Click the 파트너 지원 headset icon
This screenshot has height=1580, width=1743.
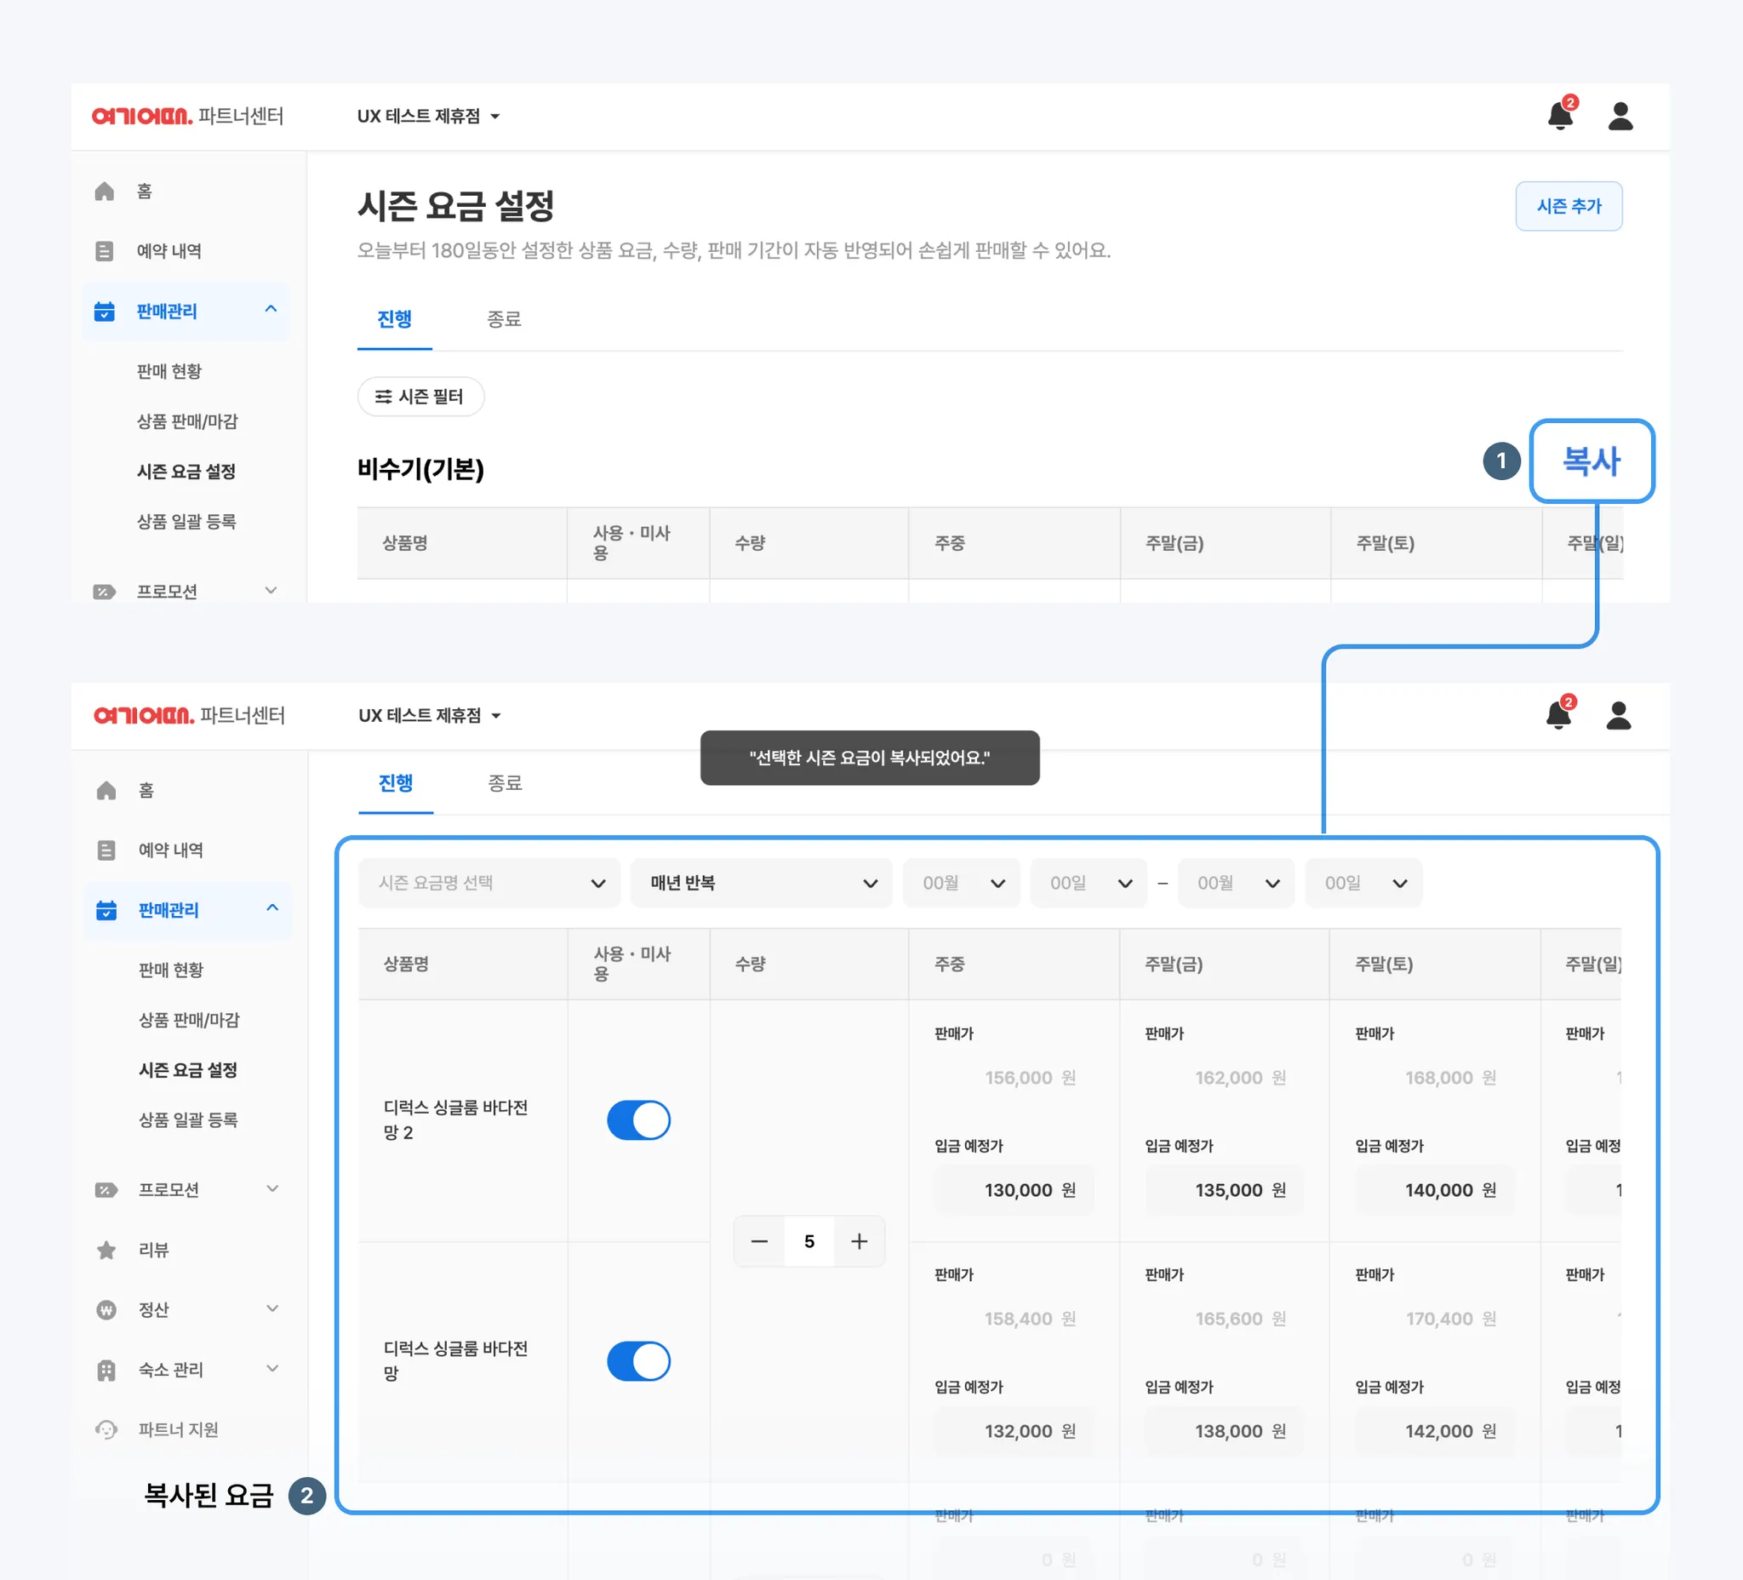106,1428
